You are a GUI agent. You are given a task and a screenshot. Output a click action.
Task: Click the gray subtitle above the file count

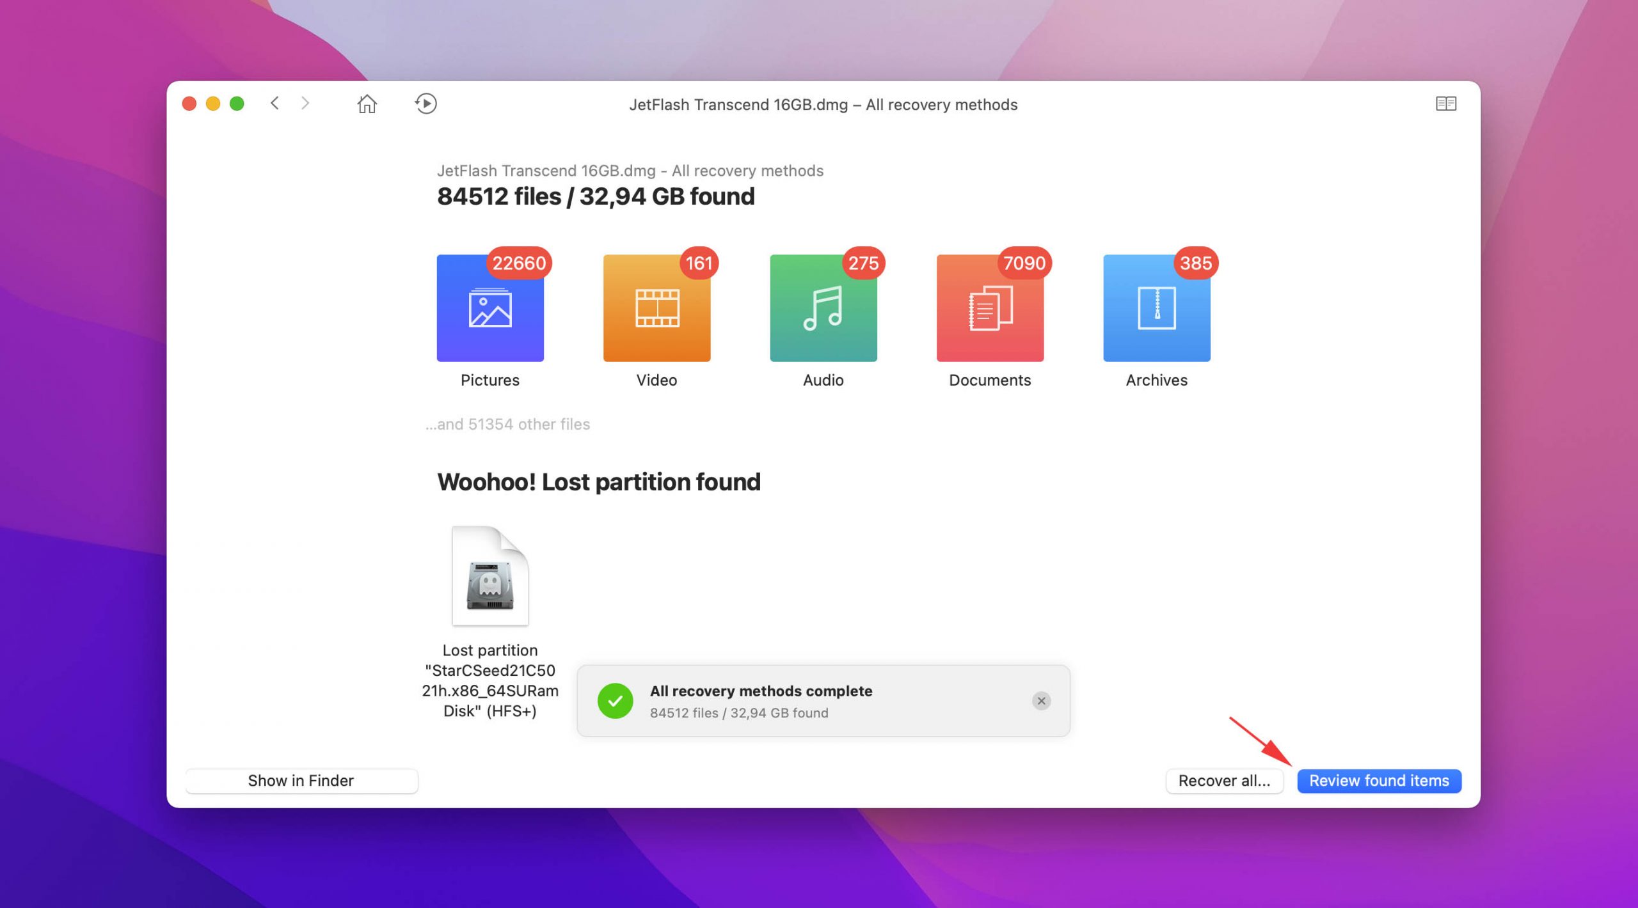click(x=630, y=171)
